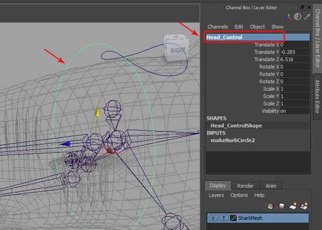Open the Channels menu
The width and height of the screenshot is (322, 230).
click(217, 27)
